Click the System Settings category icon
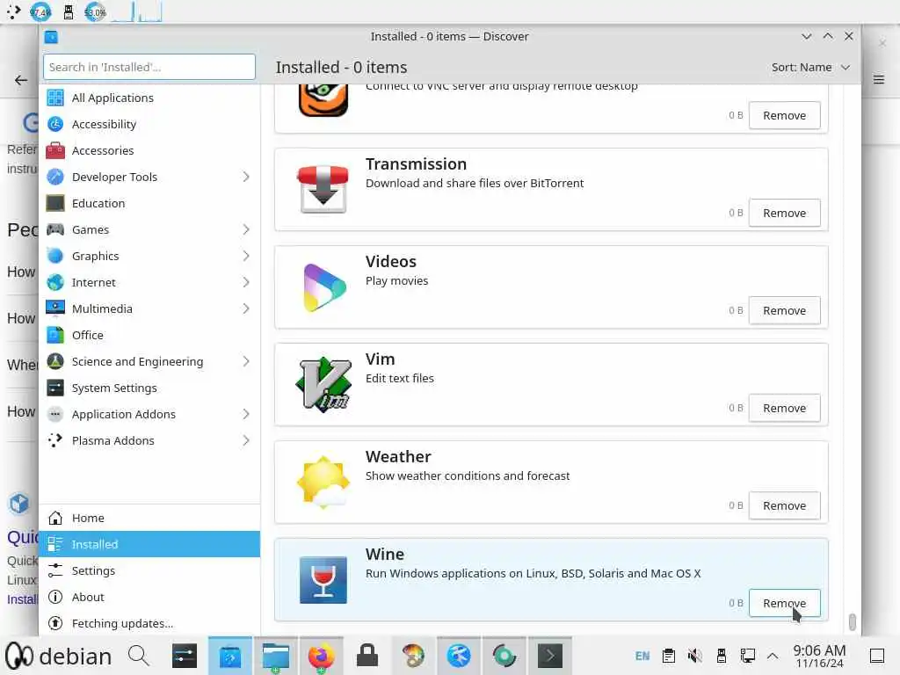900x675 pixels. click(x=55, y=388)
